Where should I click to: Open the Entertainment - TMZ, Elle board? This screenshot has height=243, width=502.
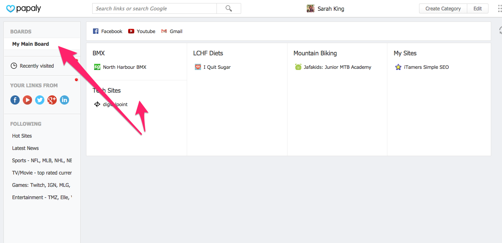[x=42, y=197]
